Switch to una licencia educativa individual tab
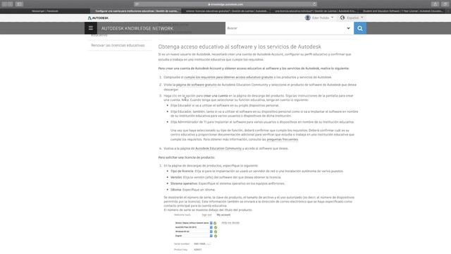 coord(315,11)
